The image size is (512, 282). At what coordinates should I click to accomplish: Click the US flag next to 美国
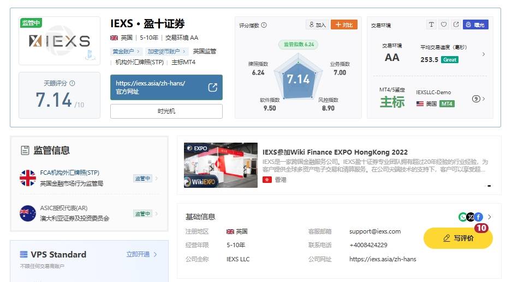click(x=420, y=104)
